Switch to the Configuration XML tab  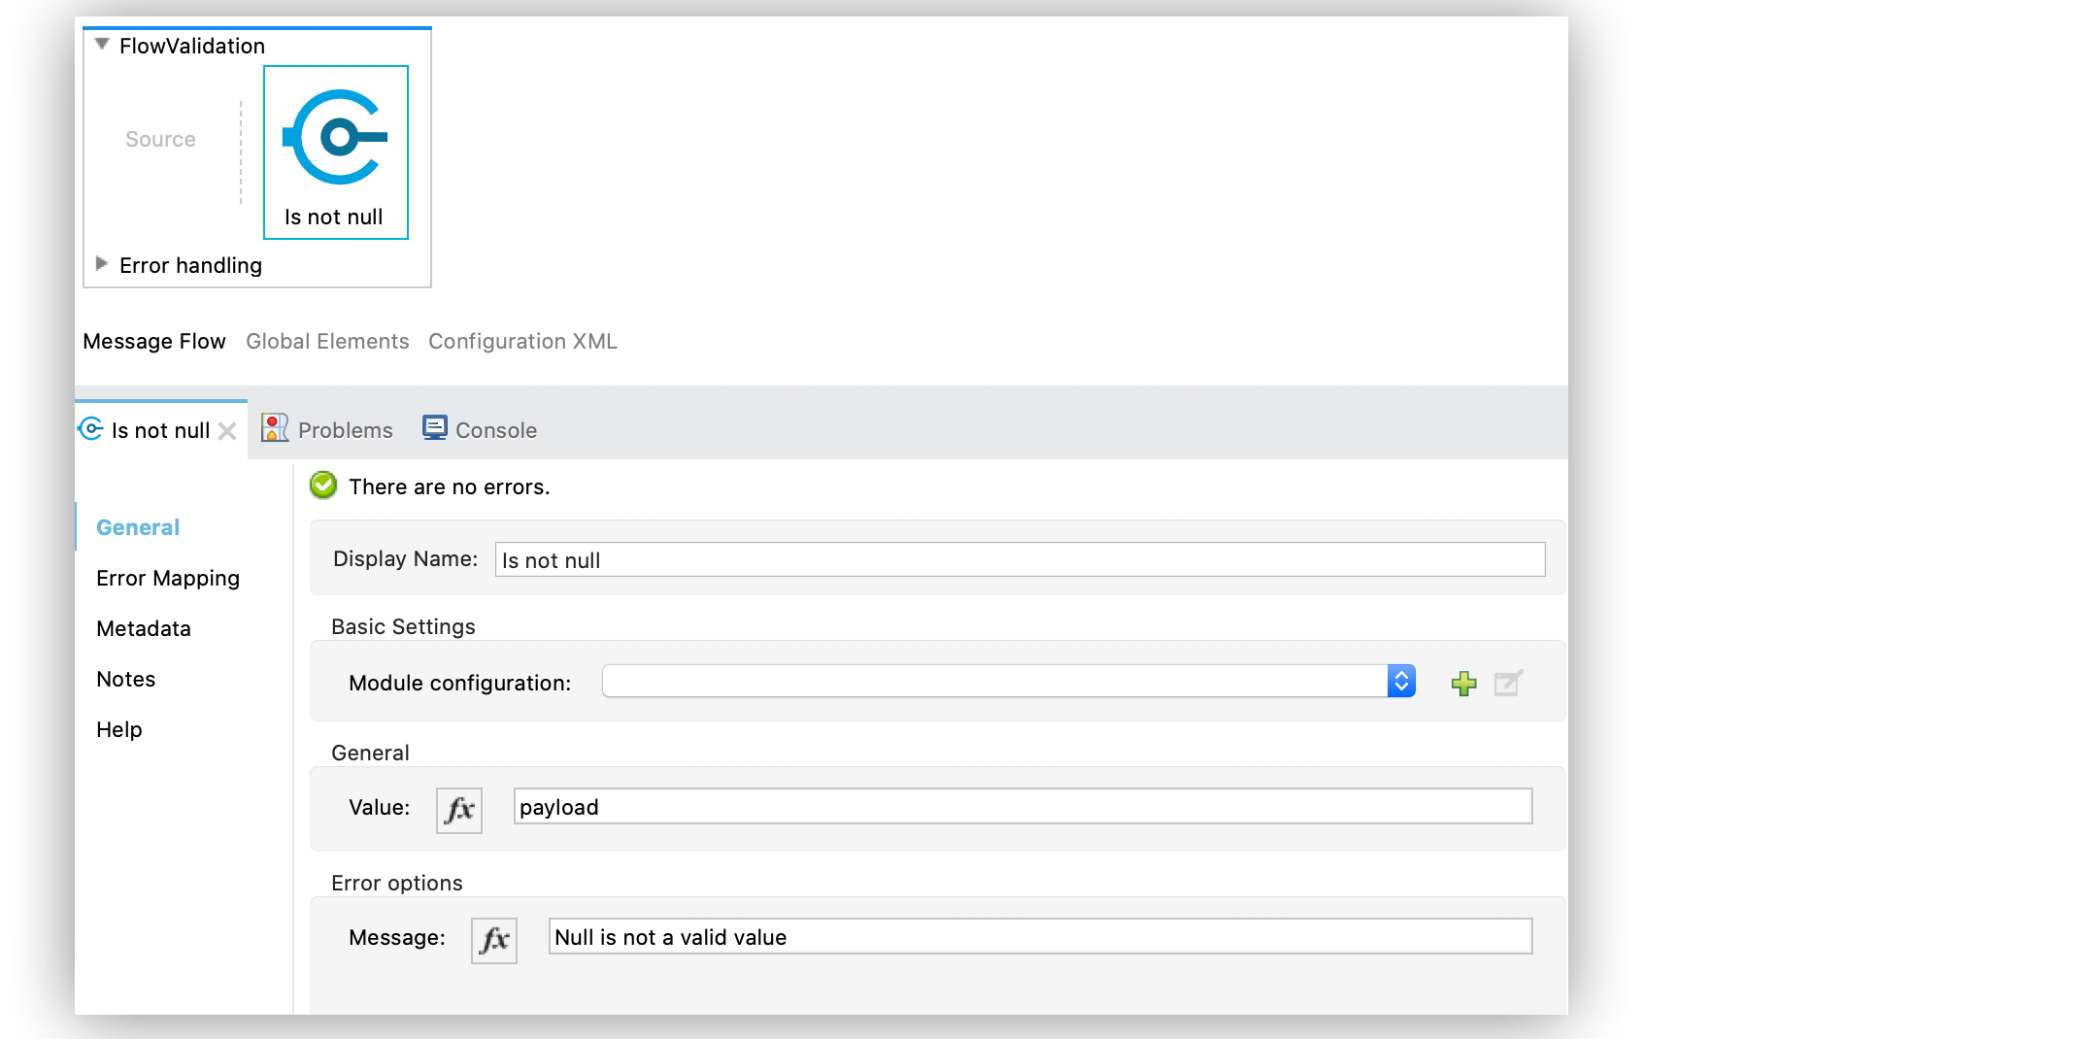point(522,341)
